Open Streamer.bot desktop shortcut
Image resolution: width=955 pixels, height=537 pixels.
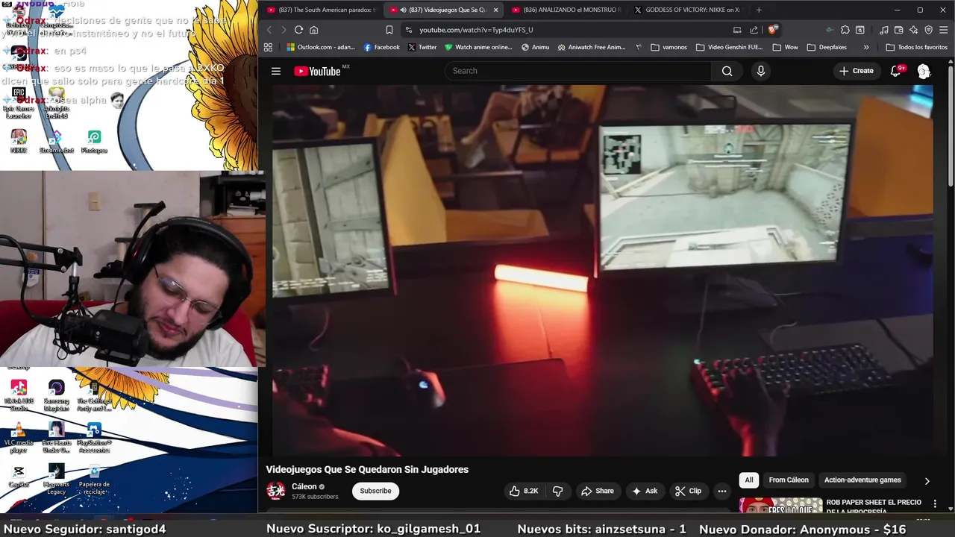57,142
